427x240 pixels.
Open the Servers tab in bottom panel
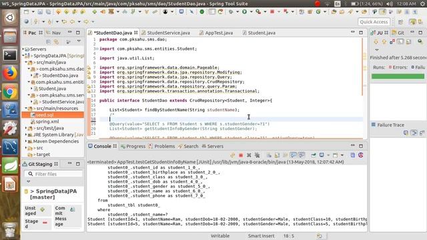213,146
